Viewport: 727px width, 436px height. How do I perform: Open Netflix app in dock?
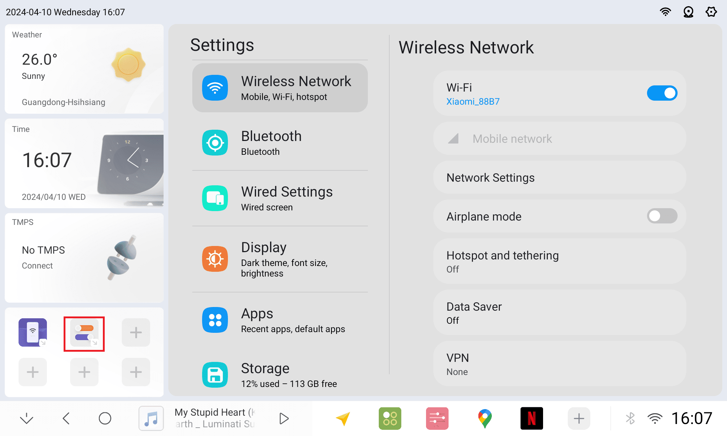click(531, 419)
